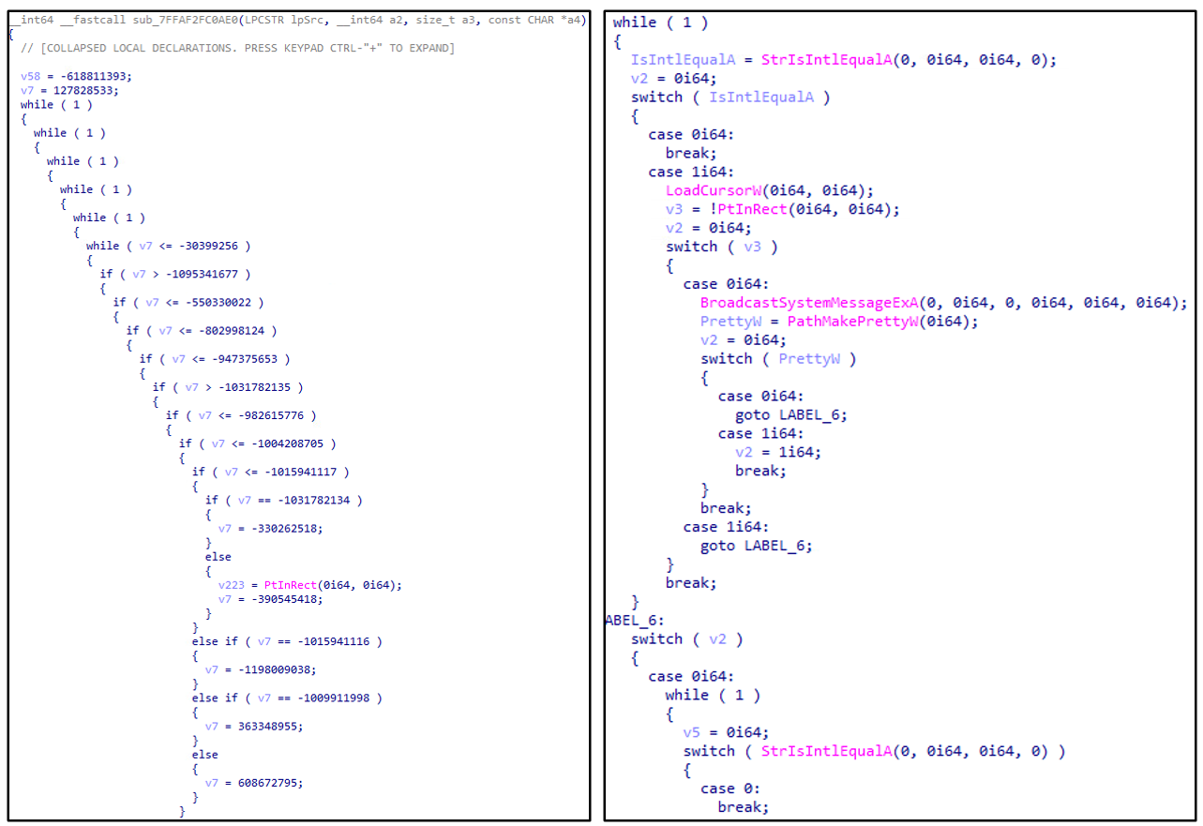Image resolution: width=1203 pixels, height=826 pixels.
Task: Click the while ( v7 <= -30399256 ) condition
Action: [169, 246]
